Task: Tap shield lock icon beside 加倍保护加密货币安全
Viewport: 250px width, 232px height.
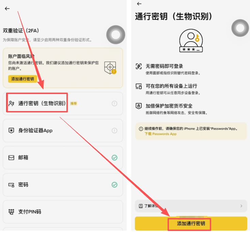Action: [x=139, y=106]
